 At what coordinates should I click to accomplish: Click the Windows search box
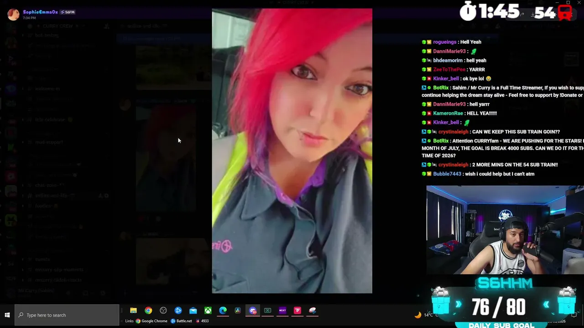pos(67,315)
